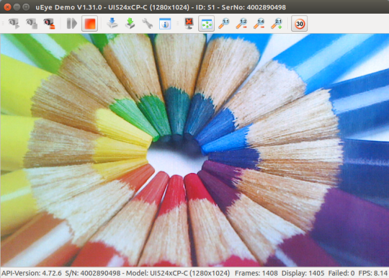The width and height of the screenshot is (389, 278).
Task: Set zoom to 1:2 magnifier icon
Action: 241,24
